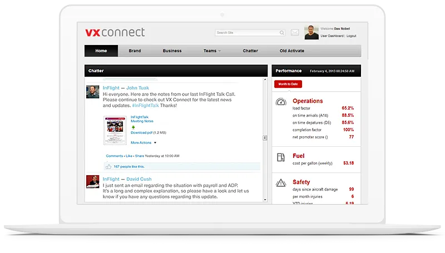Click the Operations gauge icon
The height and width of the screenshot is (253, 445).
[x=281, y=102]
